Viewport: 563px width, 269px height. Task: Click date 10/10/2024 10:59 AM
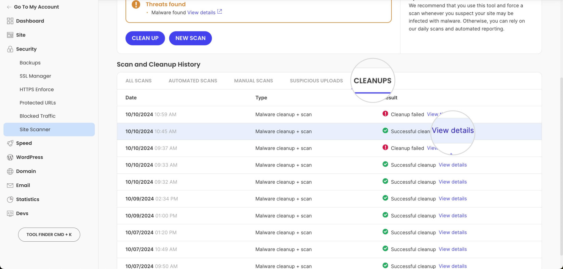coord(151,114)
